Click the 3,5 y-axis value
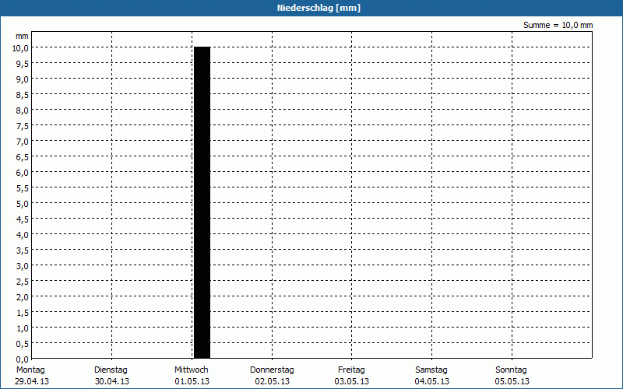623x389 pixels. pos(22,250)
